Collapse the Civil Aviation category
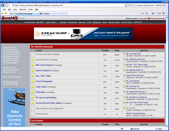Viewport: 169px width, 131px height. (163, 120)
